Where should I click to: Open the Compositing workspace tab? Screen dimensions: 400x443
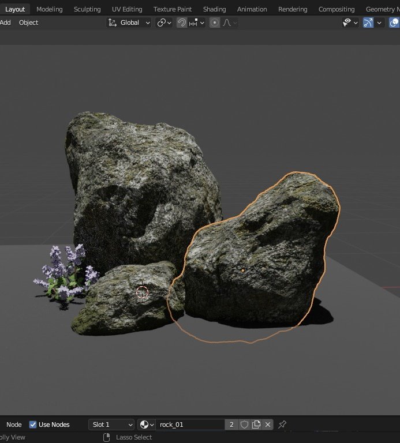pyautogui.click(x=337, y=9)
